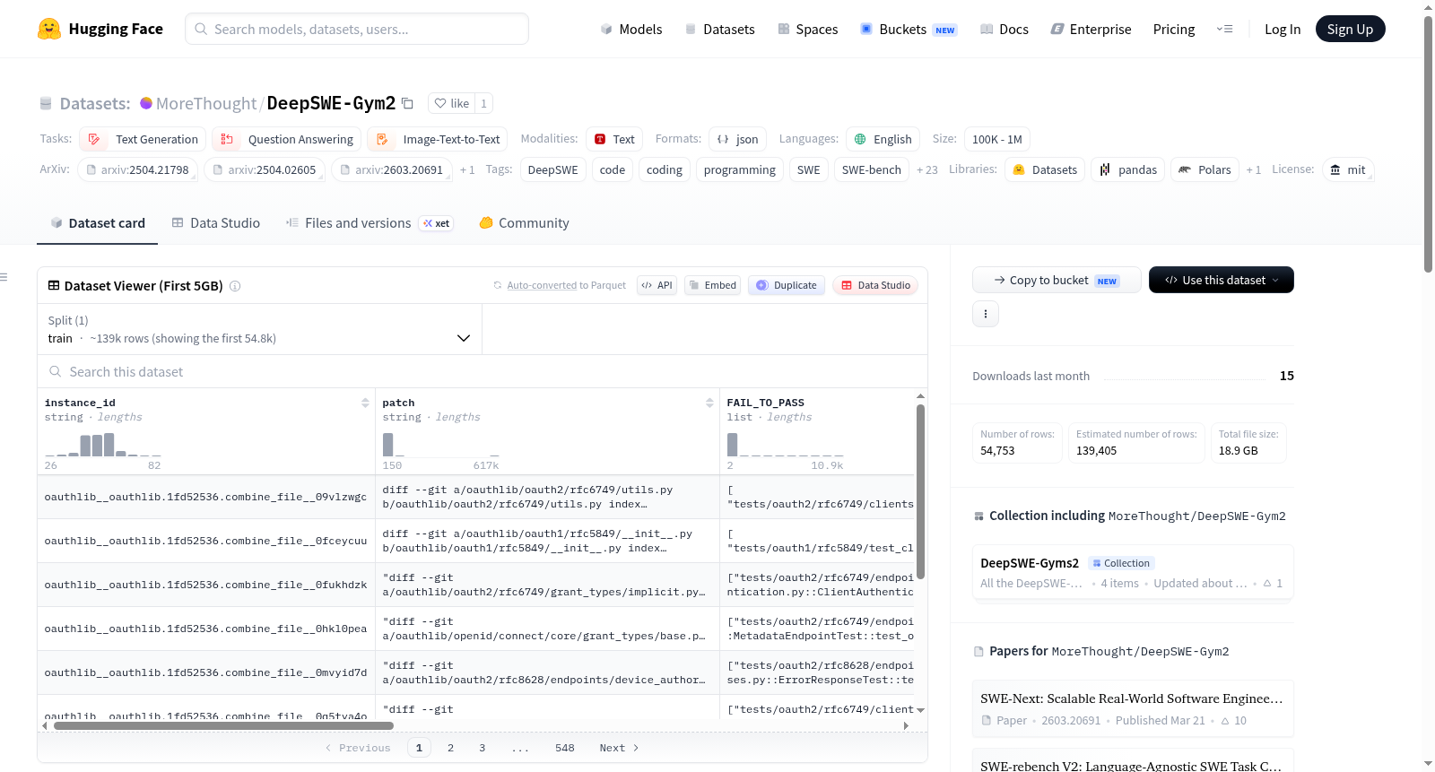Click the Text modality tag
Image resolution: width=1435 pixels, height=772 pixels.
coord(614,139)
